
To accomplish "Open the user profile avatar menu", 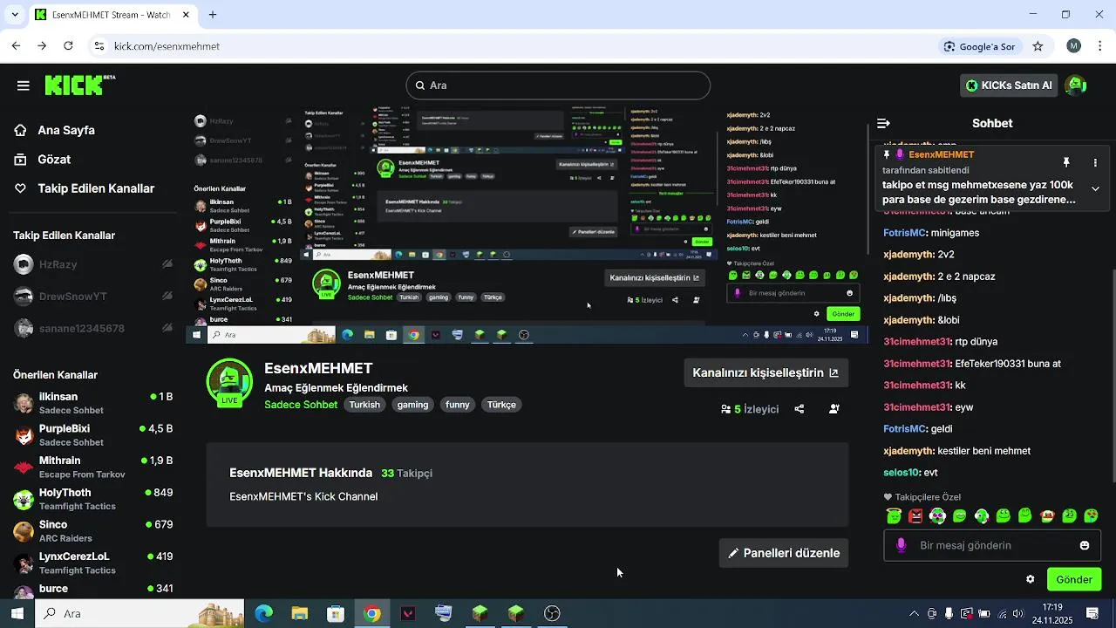I will [x=1076, y=85].
